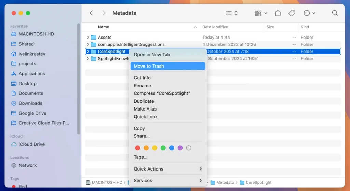Viewport: 350px width, 191px height.
Task: Choose Tags… from context menu
Action: [168, 157]
